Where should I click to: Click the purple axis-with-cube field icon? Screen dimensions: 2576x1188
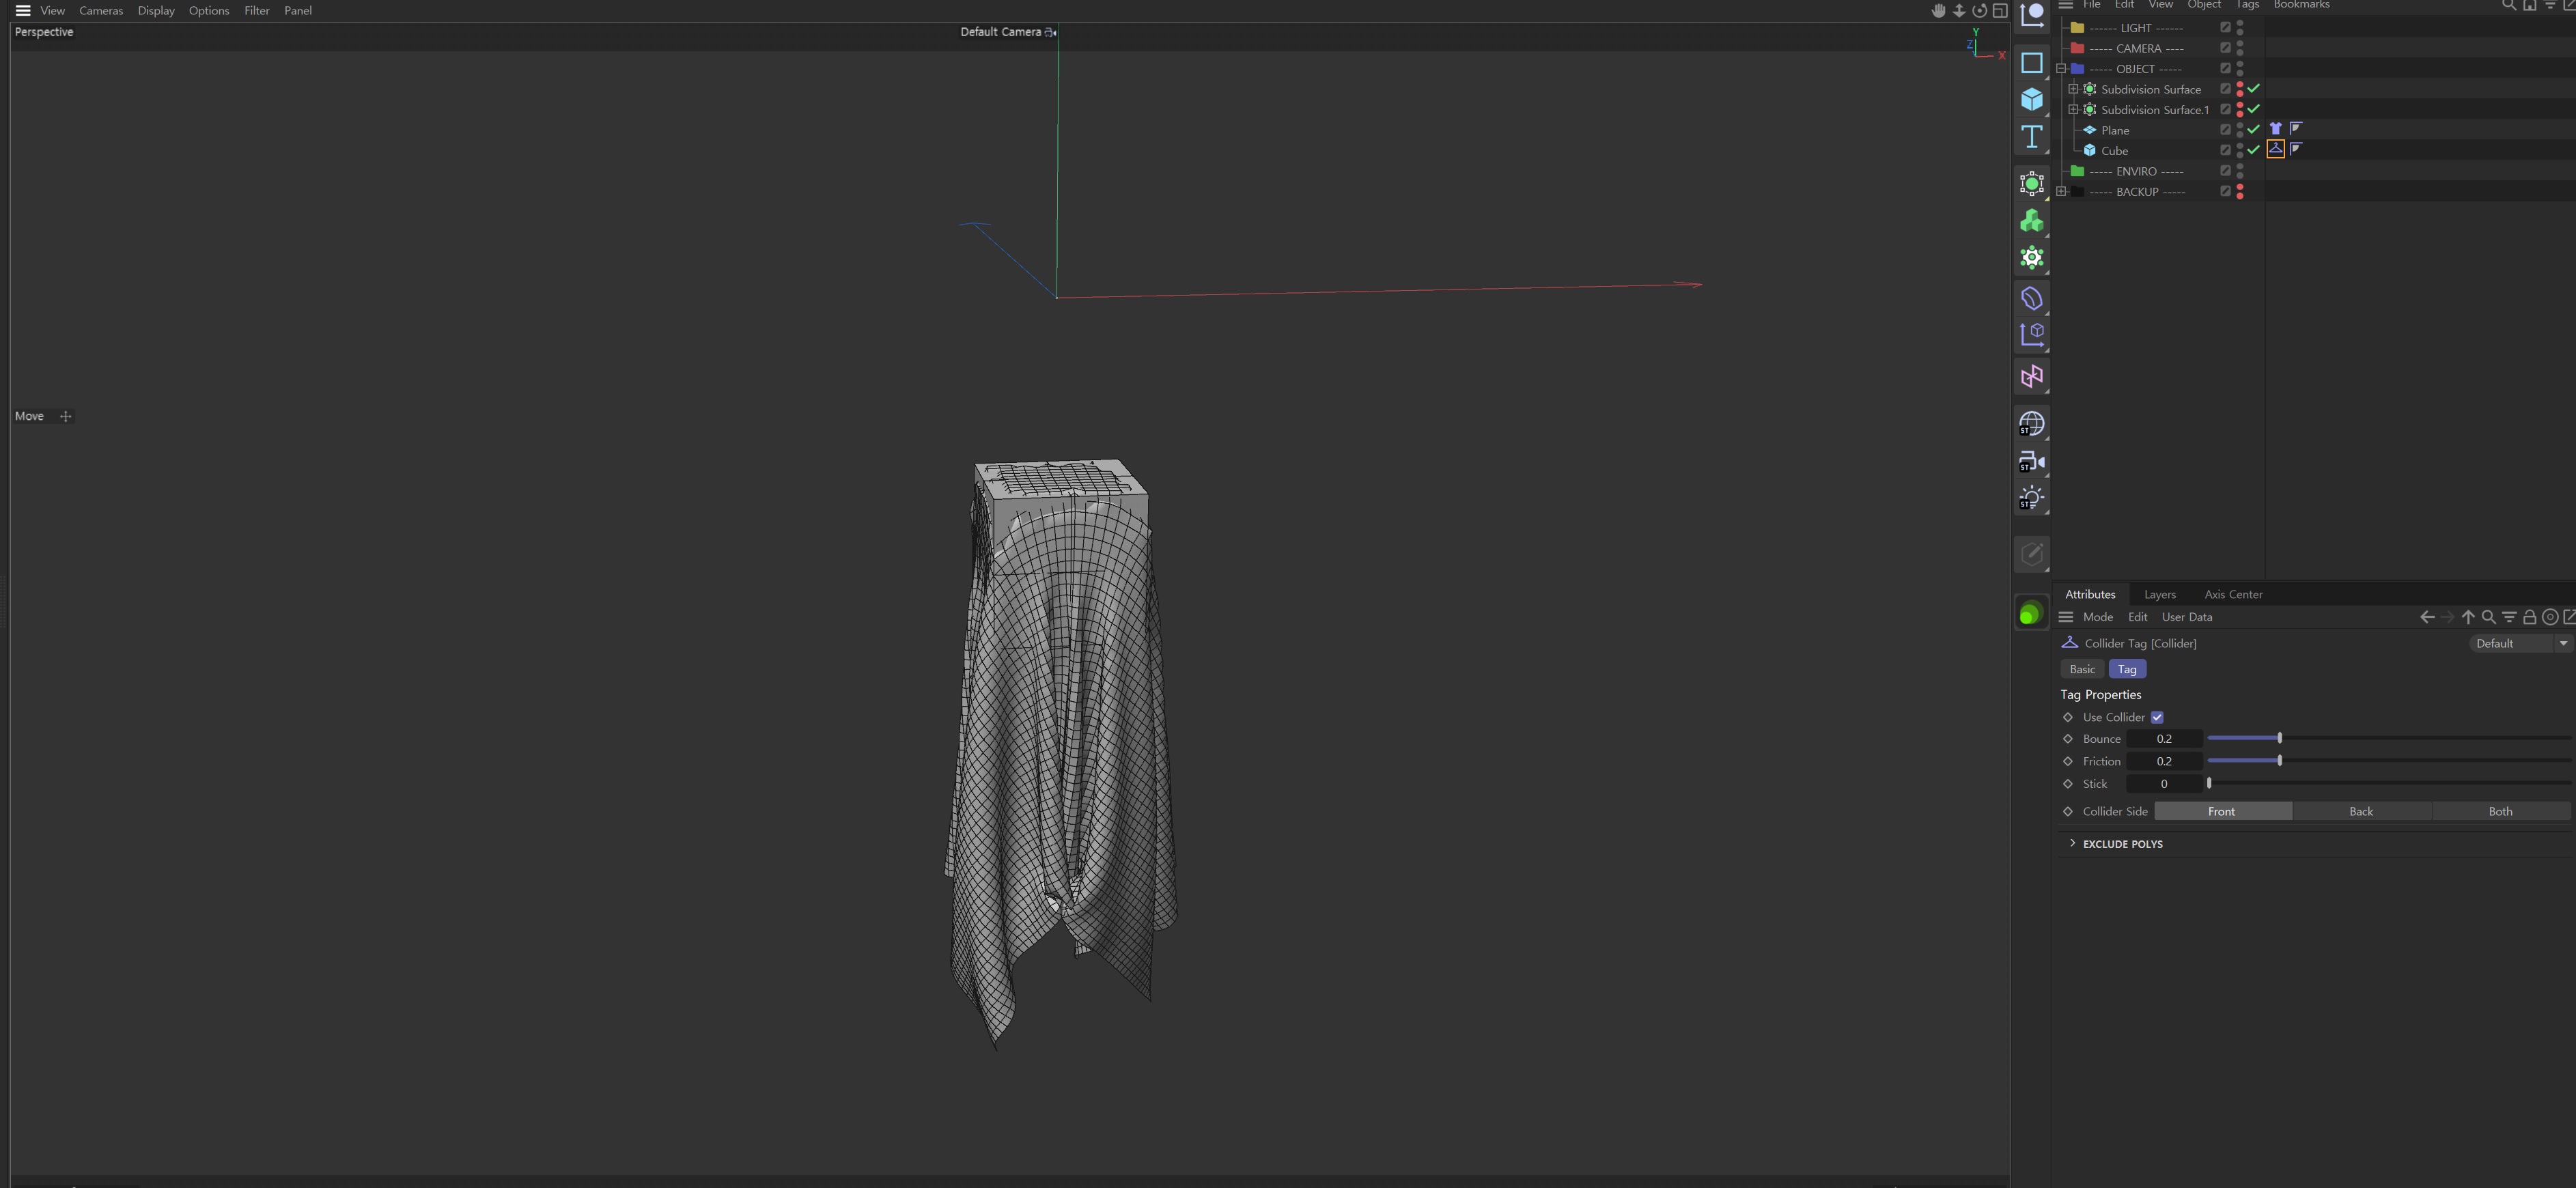(2031, 335)
